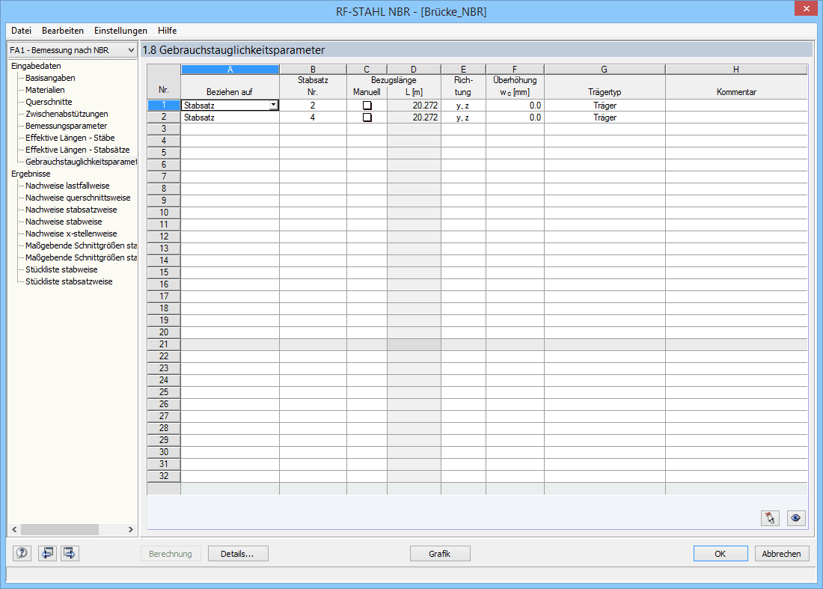Select Bemessungsparameter in the navigator
The height and width of the screenshot is (589, 823).
coord(66,126)
